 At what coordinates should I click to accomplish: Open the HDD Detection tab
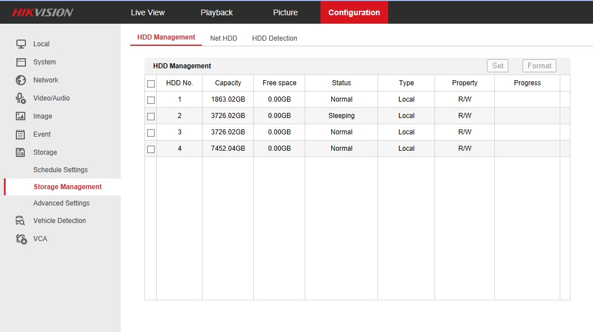274,38
